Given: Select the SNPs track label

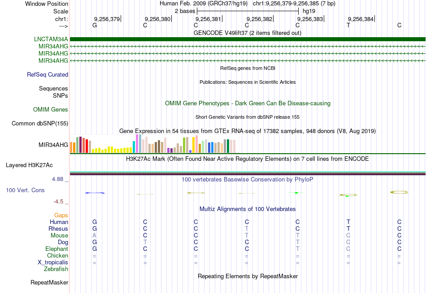Looking at the screenshot, I should point(61,95).
